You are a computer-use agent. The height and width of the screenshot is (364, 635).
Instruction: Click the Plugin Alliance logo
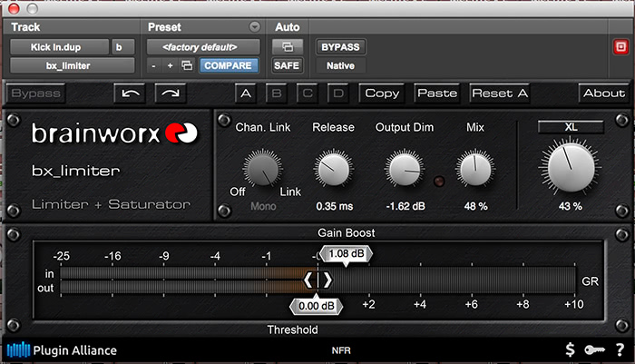[62, 349]
